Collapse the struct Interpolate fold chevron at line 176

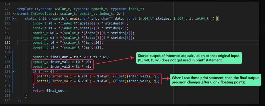(14, 14)
